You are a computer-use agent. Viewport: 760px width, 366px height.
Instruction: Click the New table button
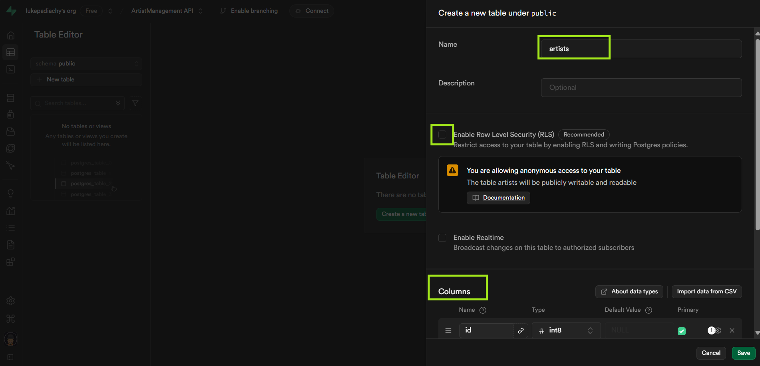(86, 79)
